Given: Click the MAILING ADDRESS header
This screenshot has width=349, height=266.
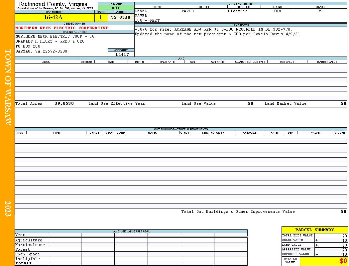Looking at the screenshot, I should pos(74,32).
